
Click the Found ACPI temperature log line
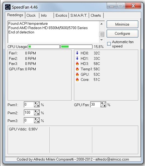[x=28, y=23]
